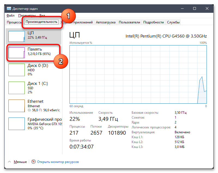This screenshot has width=218, height=173.
Task: Click the Диск 0 (D:) label
Action: 38,66
